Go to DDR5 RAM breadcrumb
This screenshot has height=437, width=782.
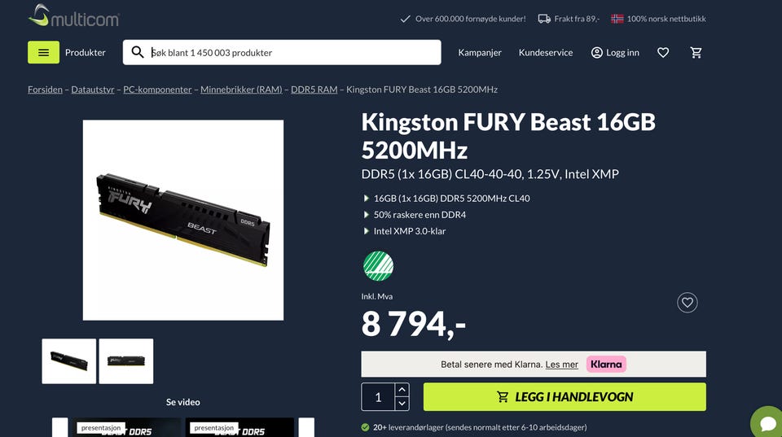coord(314,90)
